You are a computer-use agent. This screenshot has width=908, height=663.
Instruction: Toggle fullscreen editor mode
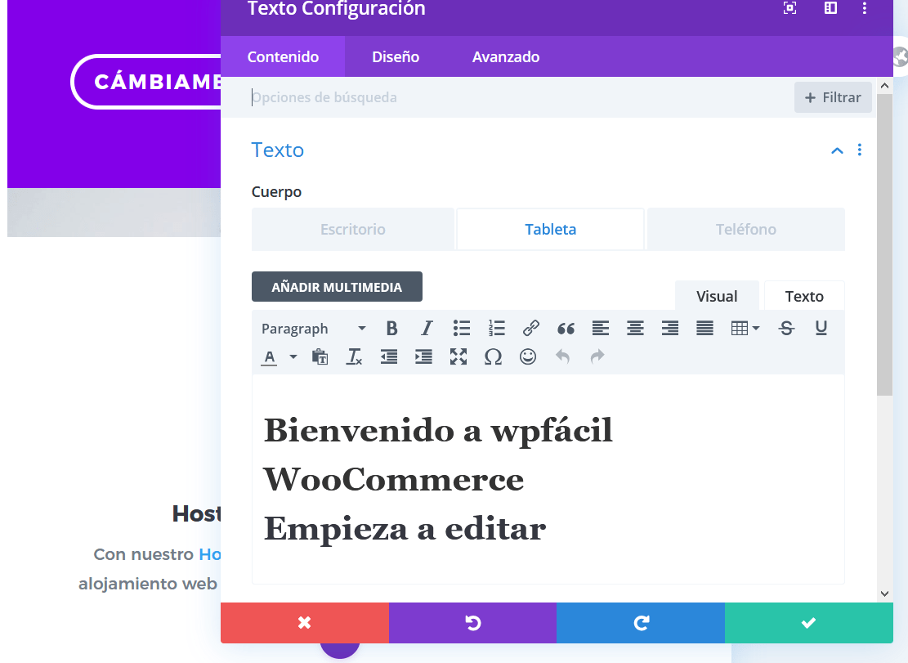[x=458, y=356]
